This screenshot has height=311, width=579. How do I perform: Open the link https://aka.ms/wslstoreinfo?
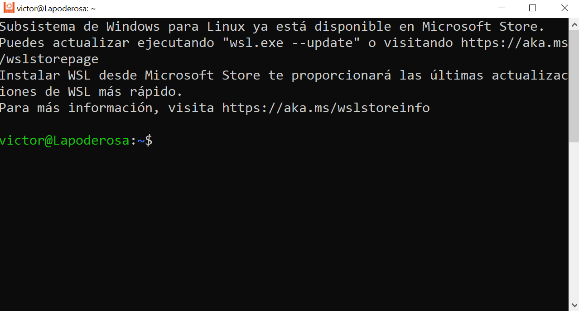click(325, 108)
